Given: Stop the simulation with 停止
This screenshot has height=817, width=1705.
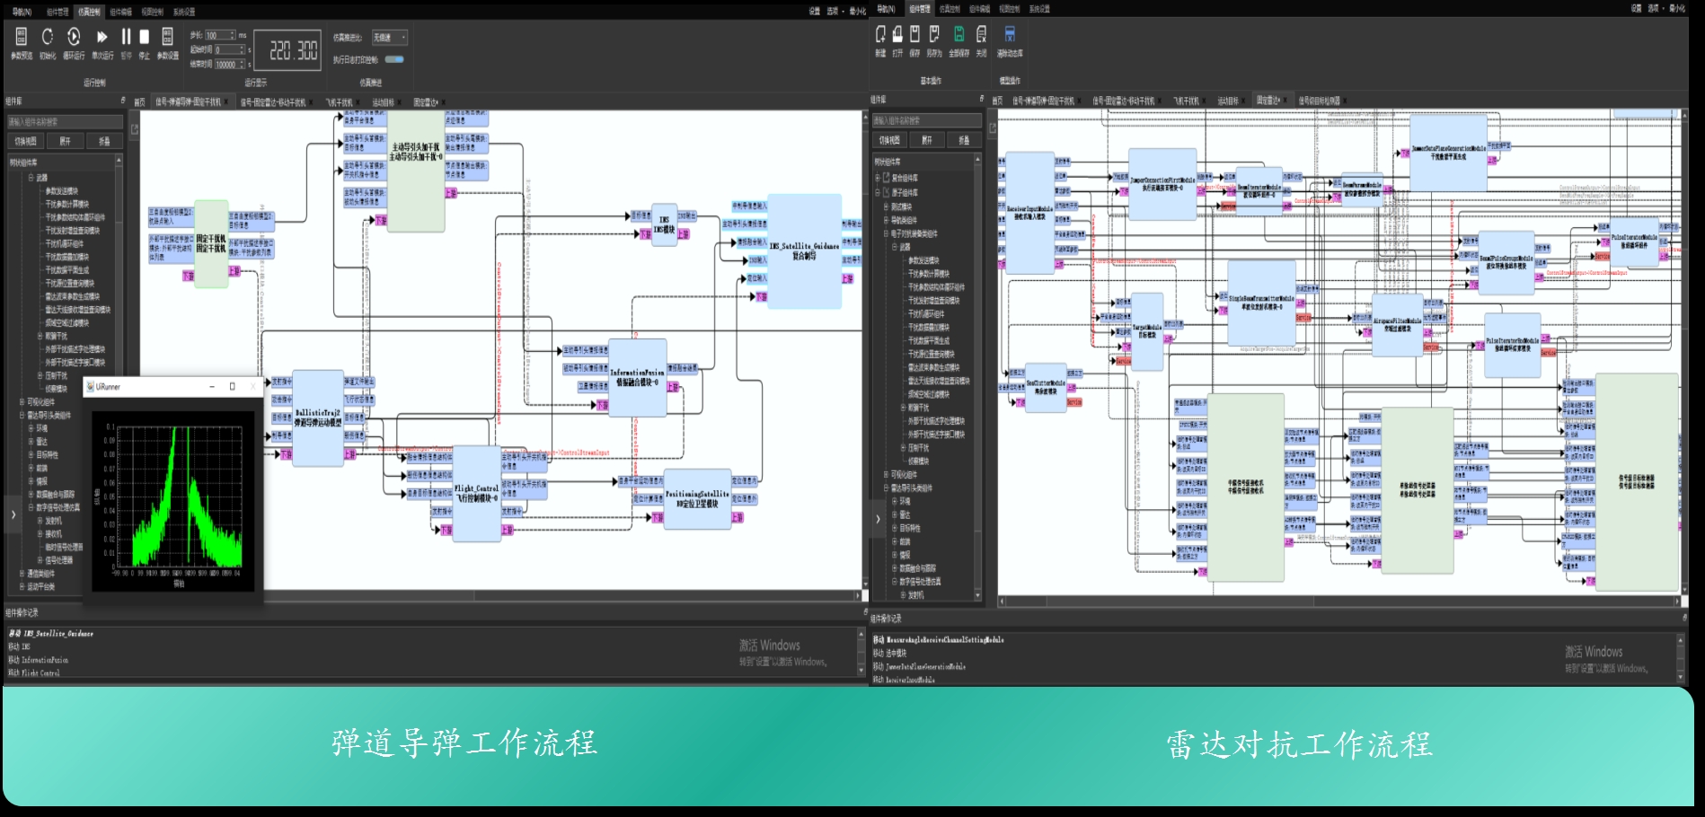Looking at the screenshot, I should click(x=144, y=37).
